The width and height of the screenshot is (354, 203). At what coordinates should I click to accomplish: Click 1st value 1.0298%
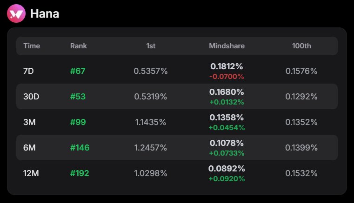tap(151, 173)
